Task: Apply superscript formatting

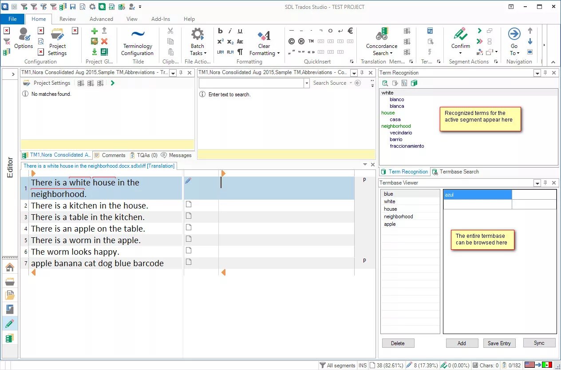Action: [221, 41]
